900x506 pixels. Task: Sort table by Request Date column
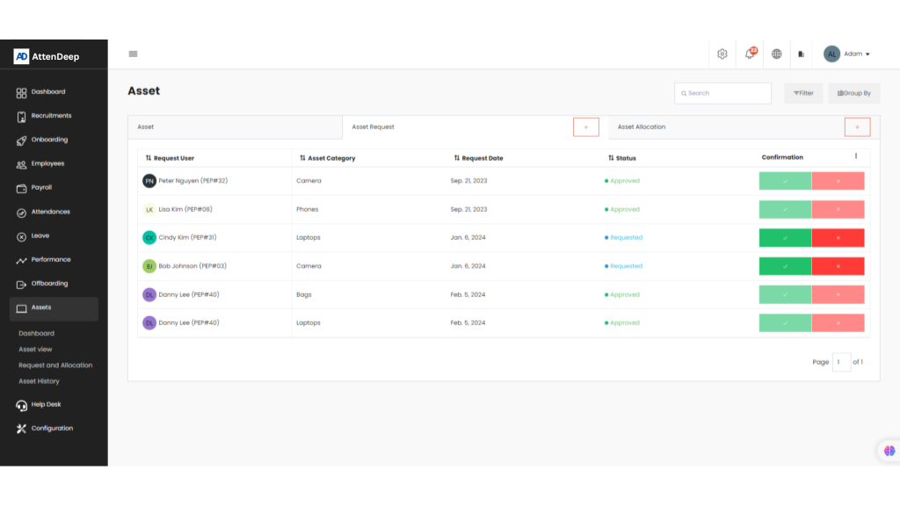(482, 158)
